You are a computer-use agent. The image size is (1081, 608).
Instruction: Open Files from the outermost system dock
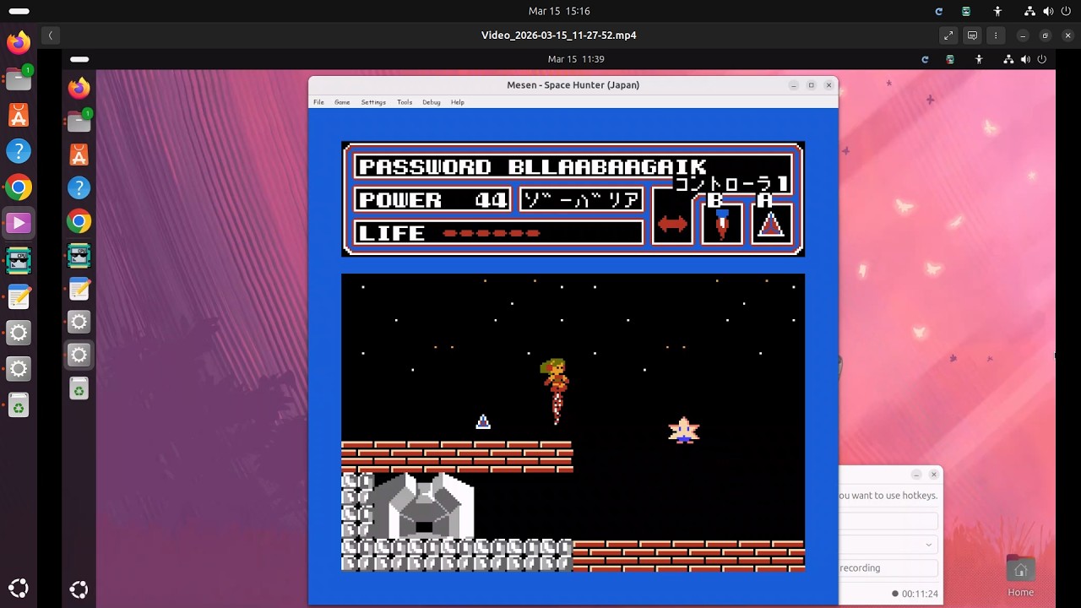point(19,79)
